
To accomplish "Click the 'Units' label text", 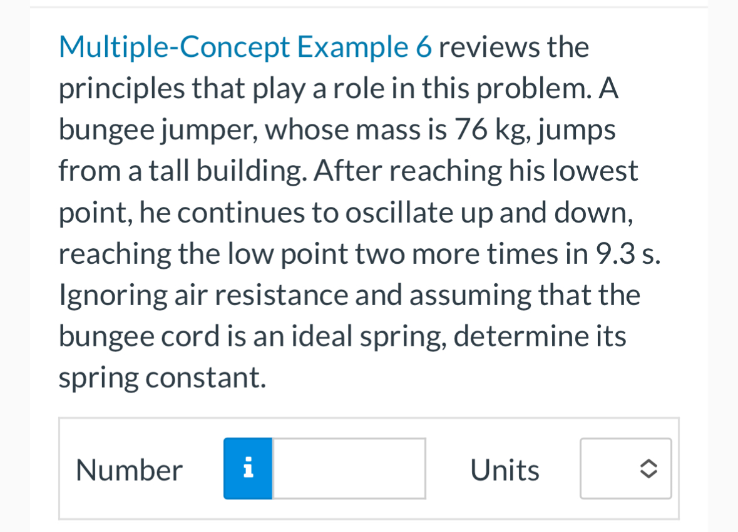I will 505,469.
